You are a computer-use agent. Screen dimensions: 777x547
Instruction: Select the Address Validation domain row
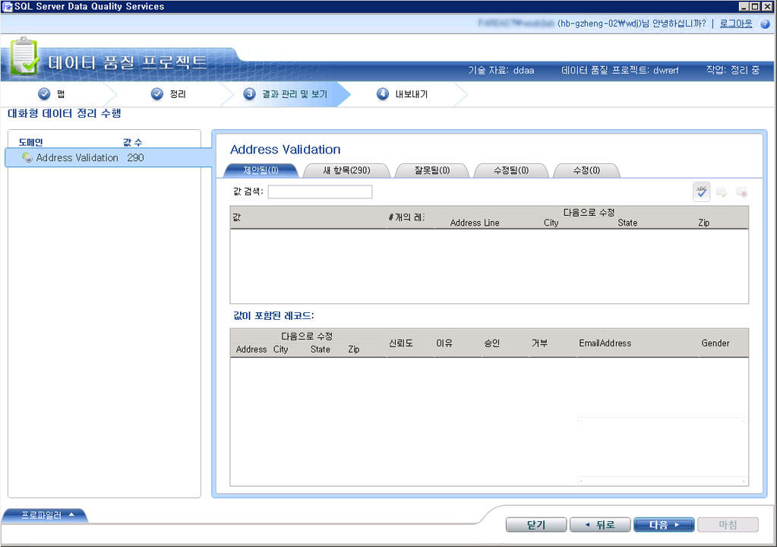(109, 157)
